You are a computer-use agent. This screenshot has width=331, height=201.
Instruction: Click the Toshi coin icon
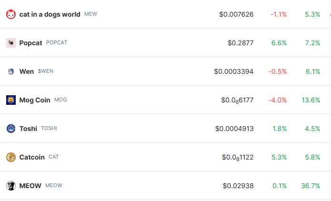coord(11,129)
